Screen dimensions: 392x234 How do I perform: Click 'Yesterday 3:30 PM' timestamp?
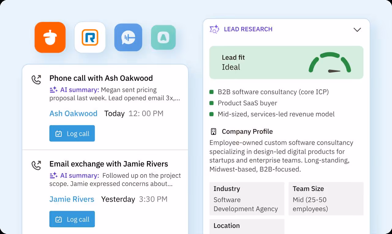134,199
